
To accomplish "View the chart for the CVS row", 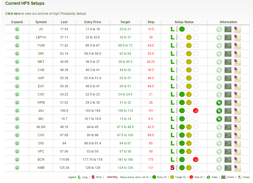I will [x=228, y=135].
